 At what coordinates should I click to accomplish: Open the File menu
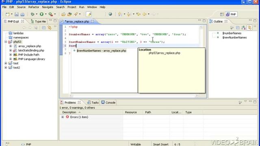tap(4, 7)
